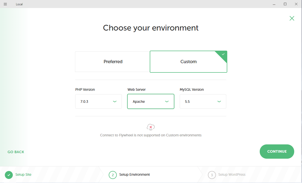This screenshot has width=302, height=183.
Task: Close the site setup with green X
Action: pos(292,18)
